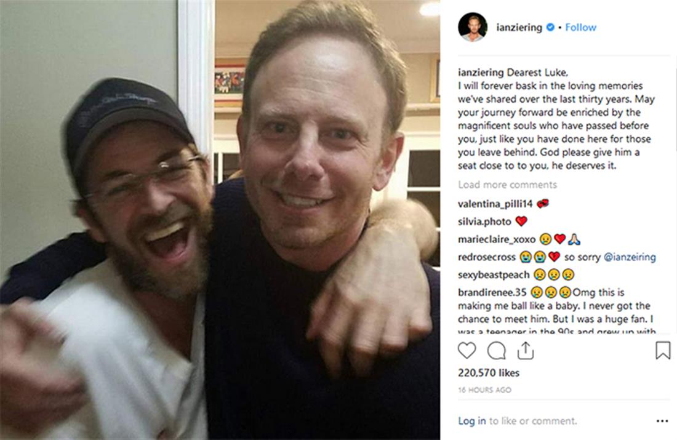
Task: View the 220,570 likes list
Action: click(x=489, y=373)
